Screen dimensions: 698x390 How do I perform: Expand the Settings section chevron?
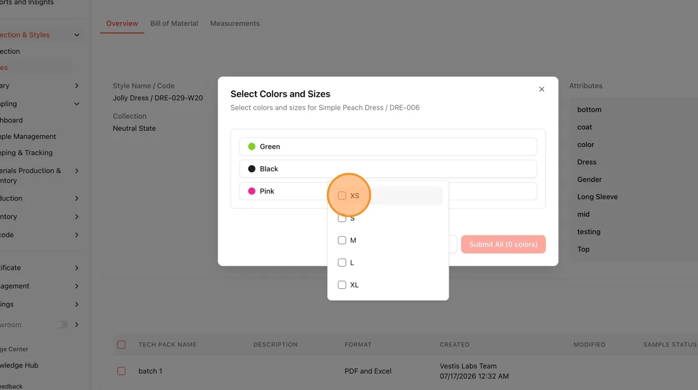click(x=77, y=305)
